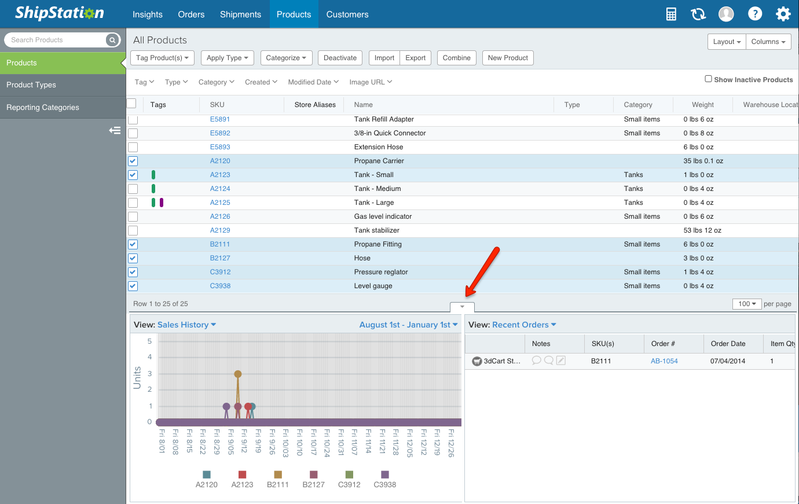Go to the Shipments tab

240,14
